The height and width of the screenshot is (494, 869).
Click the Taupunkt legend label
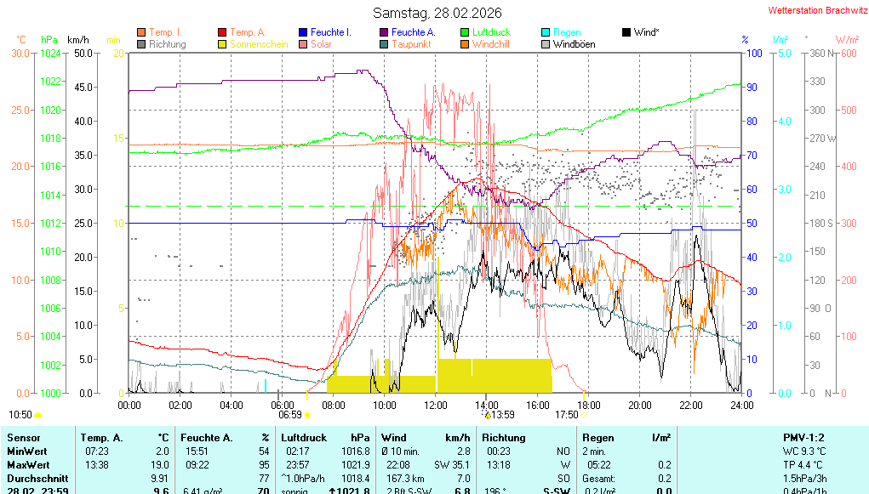pos(410,44)
